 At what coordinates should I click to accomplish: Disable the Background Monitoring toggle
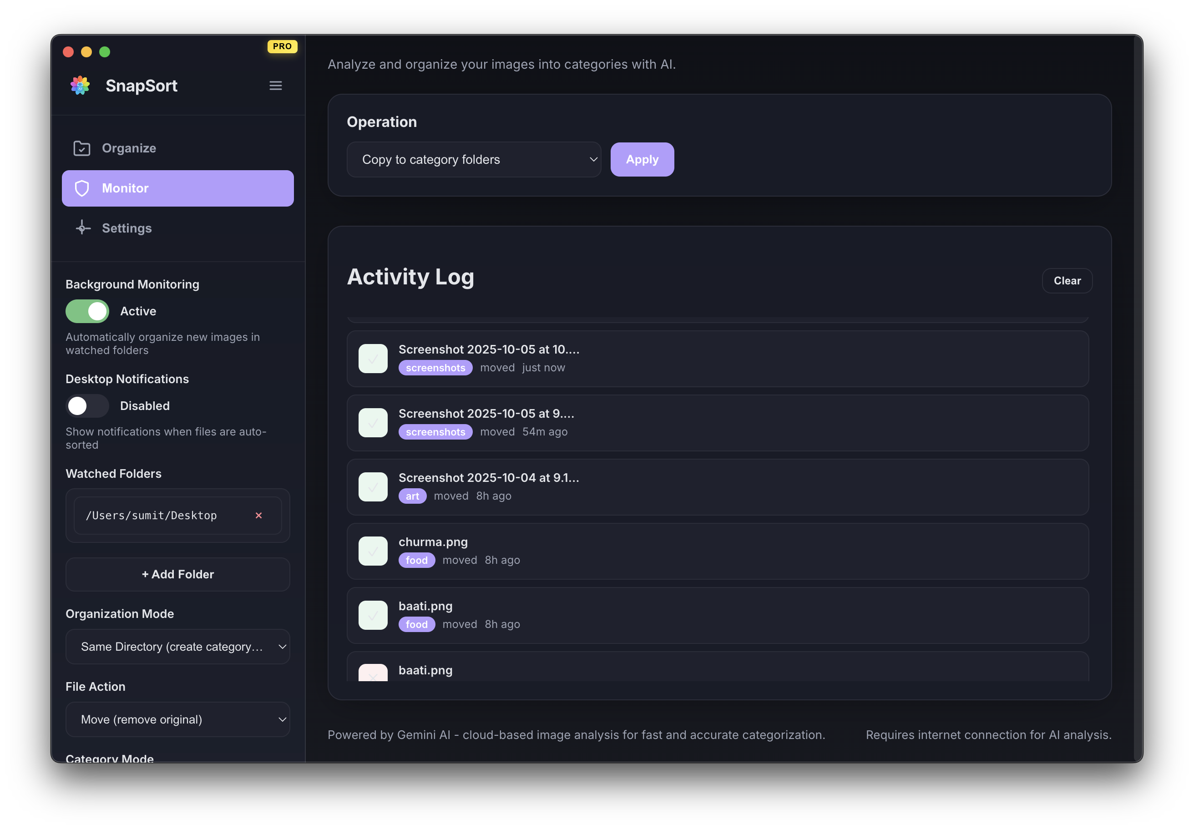(87, 311)
